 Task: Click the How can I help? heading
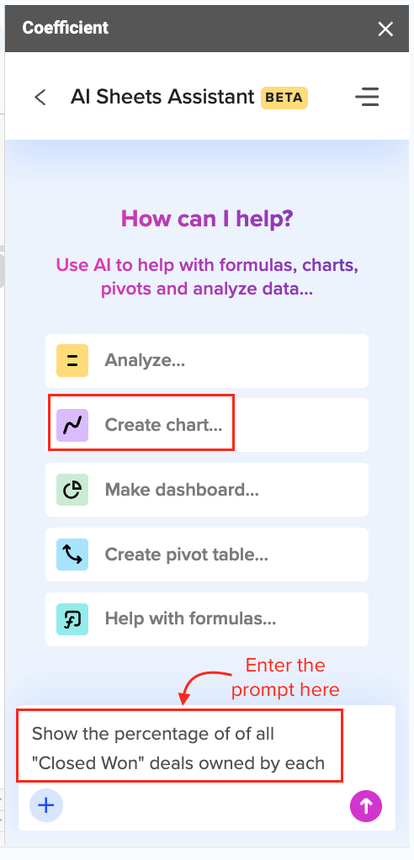(207, 218)
